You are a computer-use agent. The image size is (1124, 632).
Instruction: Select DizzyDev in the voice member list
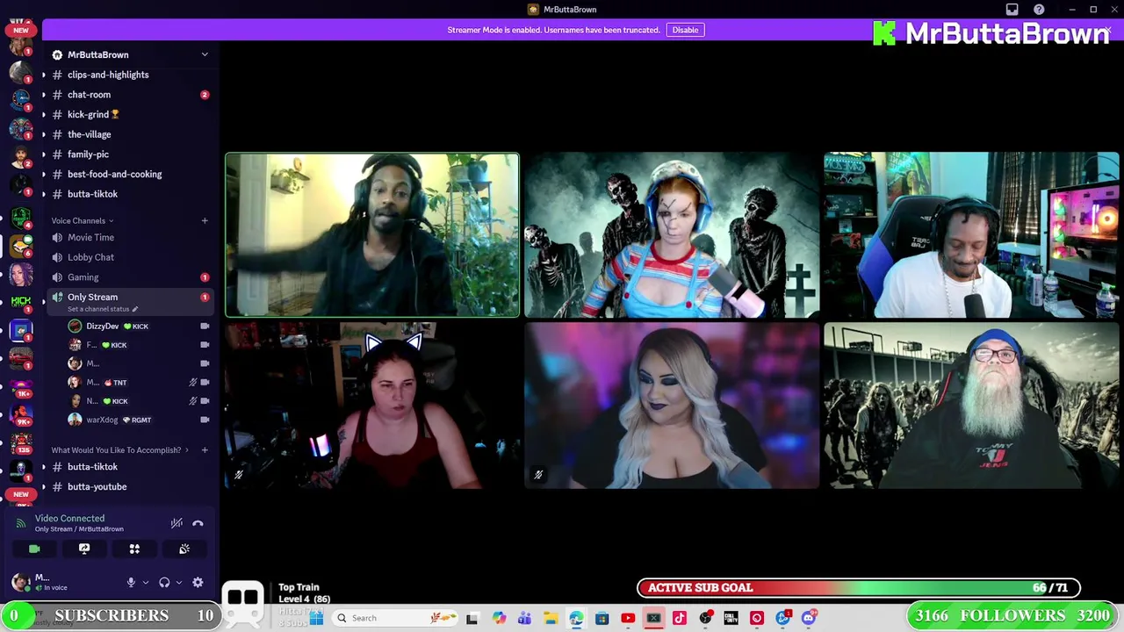point(102,327)
